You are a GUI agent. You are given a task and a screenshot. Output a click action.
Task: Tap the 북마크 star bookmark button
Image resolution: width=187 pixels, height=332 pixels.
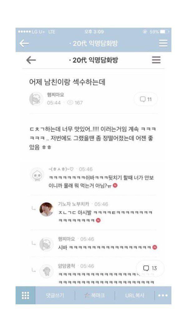click(94, 295)
